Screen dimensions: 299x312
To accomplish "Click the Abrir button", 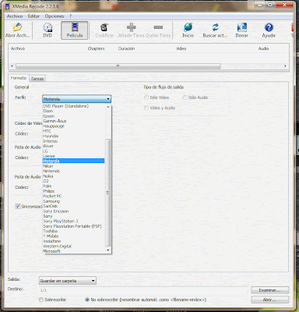I will coord(270,300).
